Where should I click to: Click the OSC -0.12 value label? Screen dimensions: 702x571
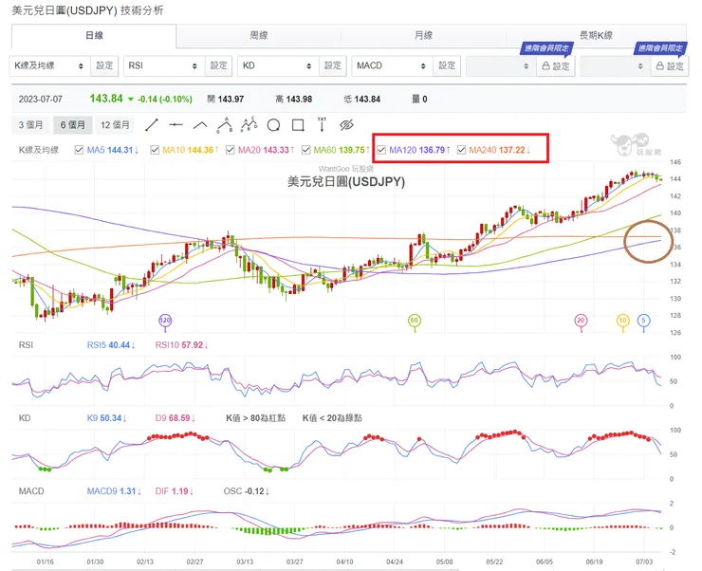[x=247, y=491]
